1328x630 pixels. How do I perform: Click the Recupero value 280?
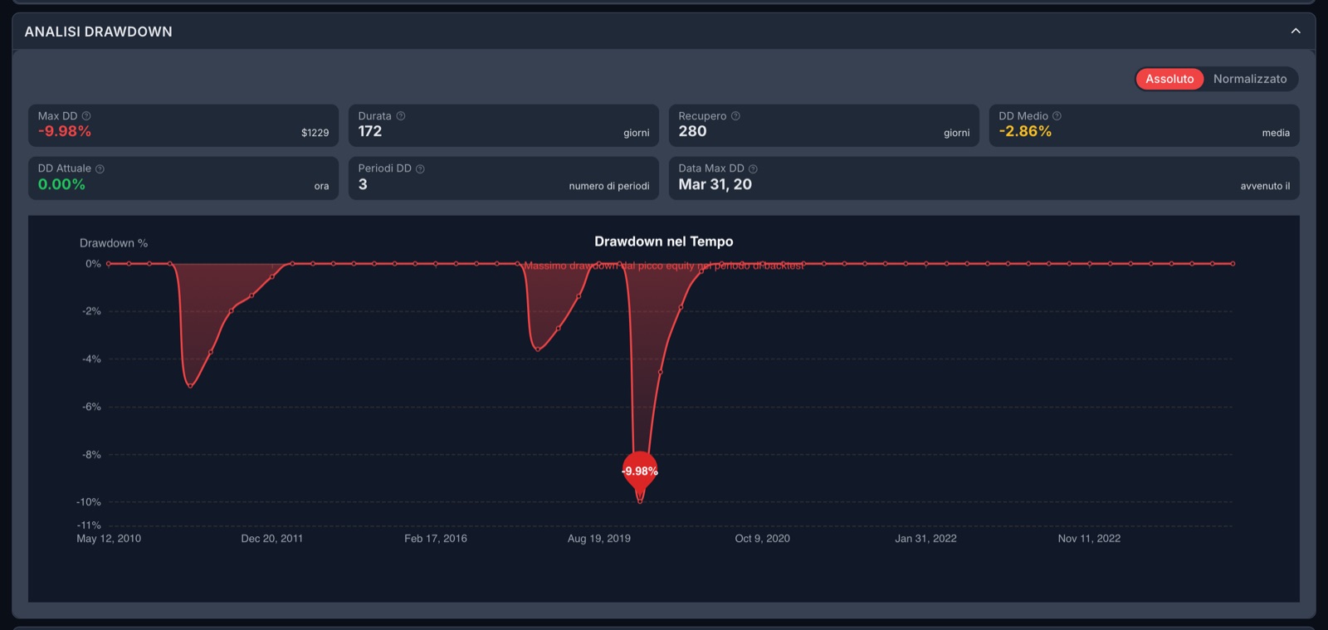coord(692,131)
